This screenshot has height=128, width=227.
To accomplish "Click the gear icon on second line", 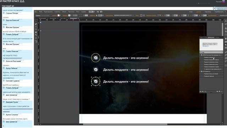I will (95, 70).
